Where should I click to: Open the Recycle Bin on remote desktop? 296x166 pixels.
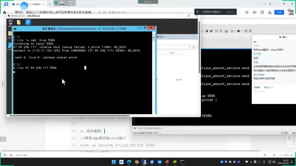click(11, 22)
